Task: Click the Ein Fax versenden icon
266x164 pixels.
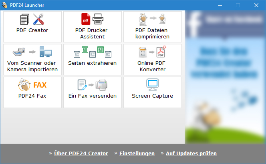Action: tap(92, 85)
